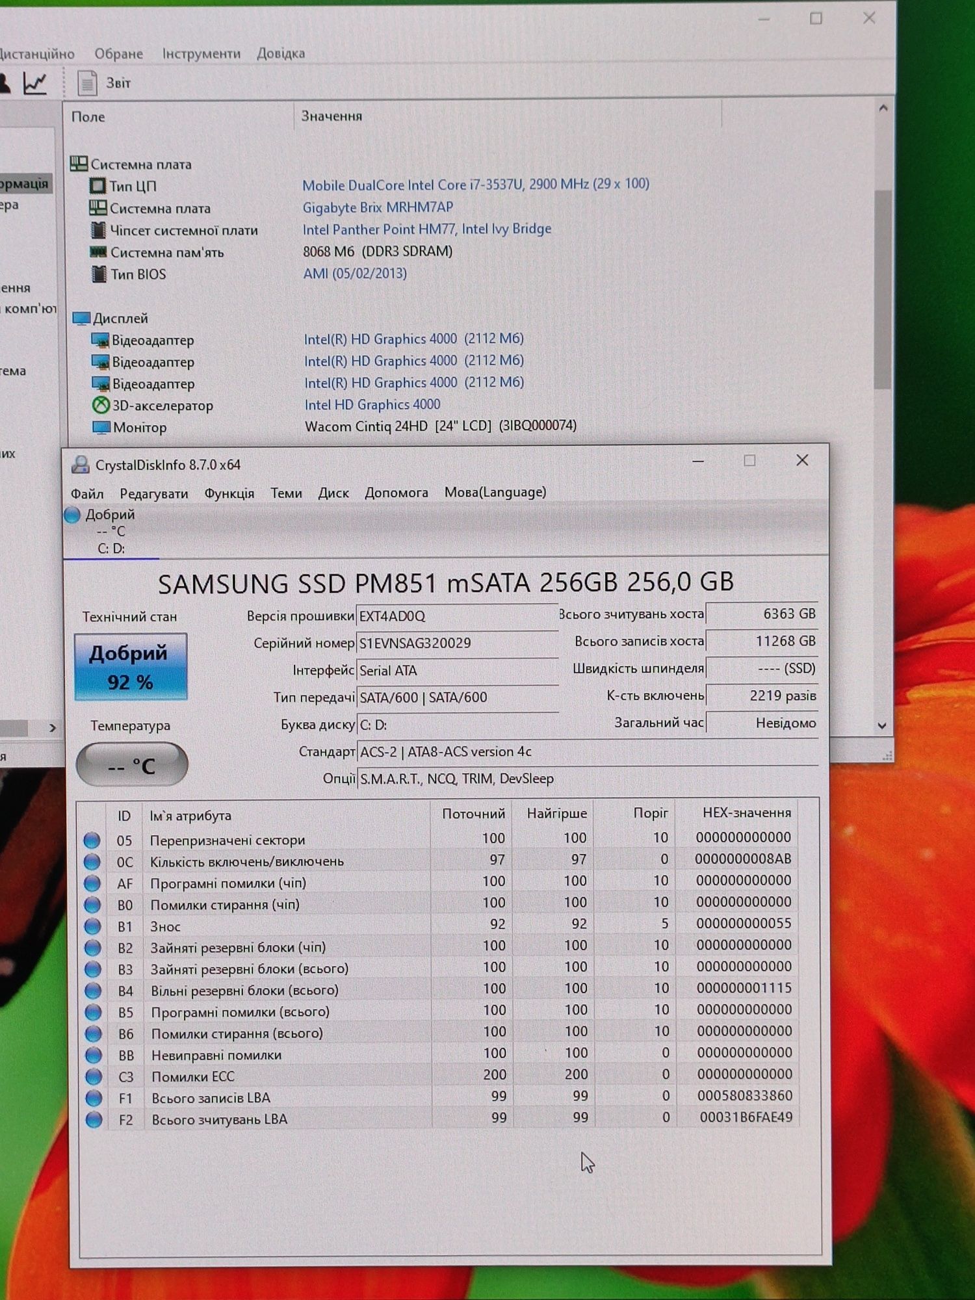Viewport: 975px width, 1300px height.
Task: Open the Диск menu in CrystalDiskInfo
Action: [x=333, y=493]
